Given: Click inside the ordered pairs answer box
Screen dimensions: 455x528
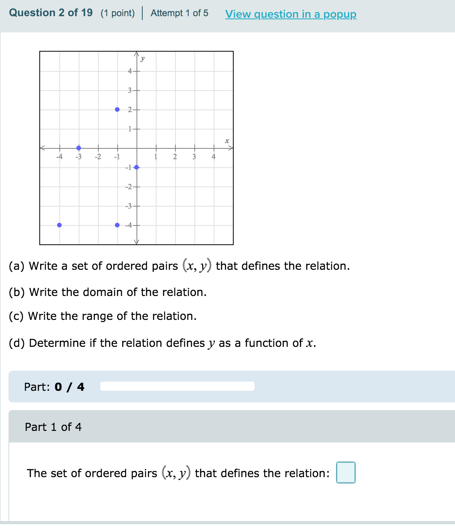Looking at the screenshot, I should (346, 473).
